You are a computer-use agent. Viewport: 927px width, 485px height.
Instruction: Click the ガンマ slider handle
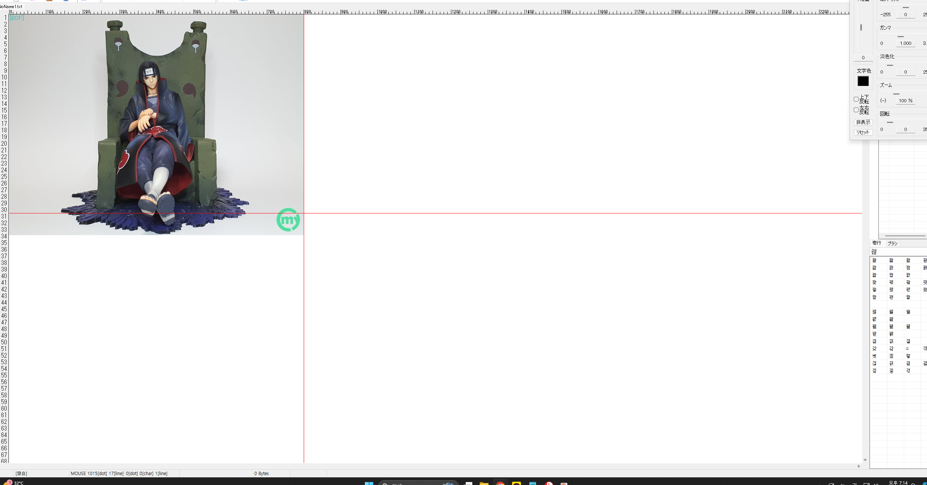click(900, 36)
